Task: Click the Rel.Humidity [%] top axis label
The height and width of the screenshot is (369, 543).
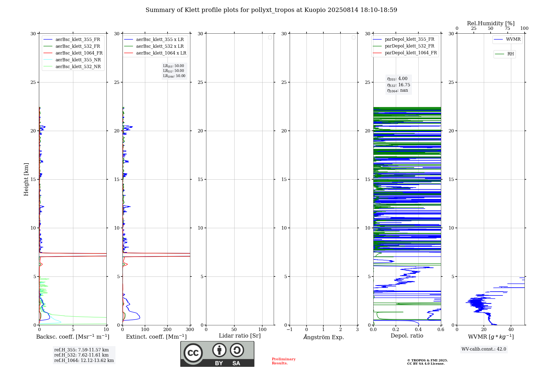Action: tap(491, 23)
